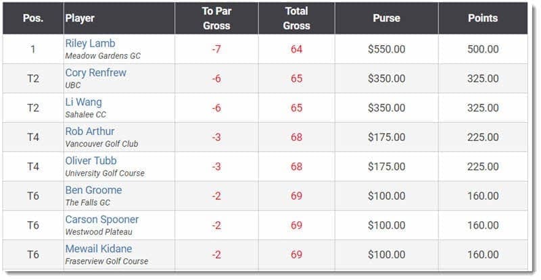Open Riley Lamb player link
Image resolution: width=541 pixels, height=280 pixels.
point(90,43)
